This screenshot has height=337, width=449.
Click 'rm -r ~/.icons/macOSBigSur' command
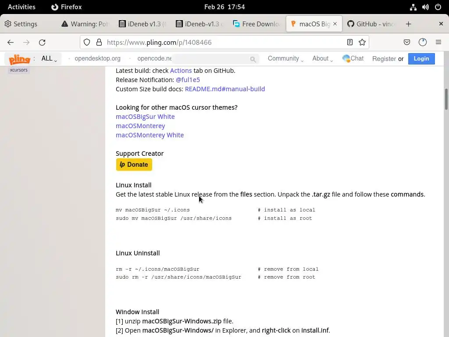click(157, 269)
